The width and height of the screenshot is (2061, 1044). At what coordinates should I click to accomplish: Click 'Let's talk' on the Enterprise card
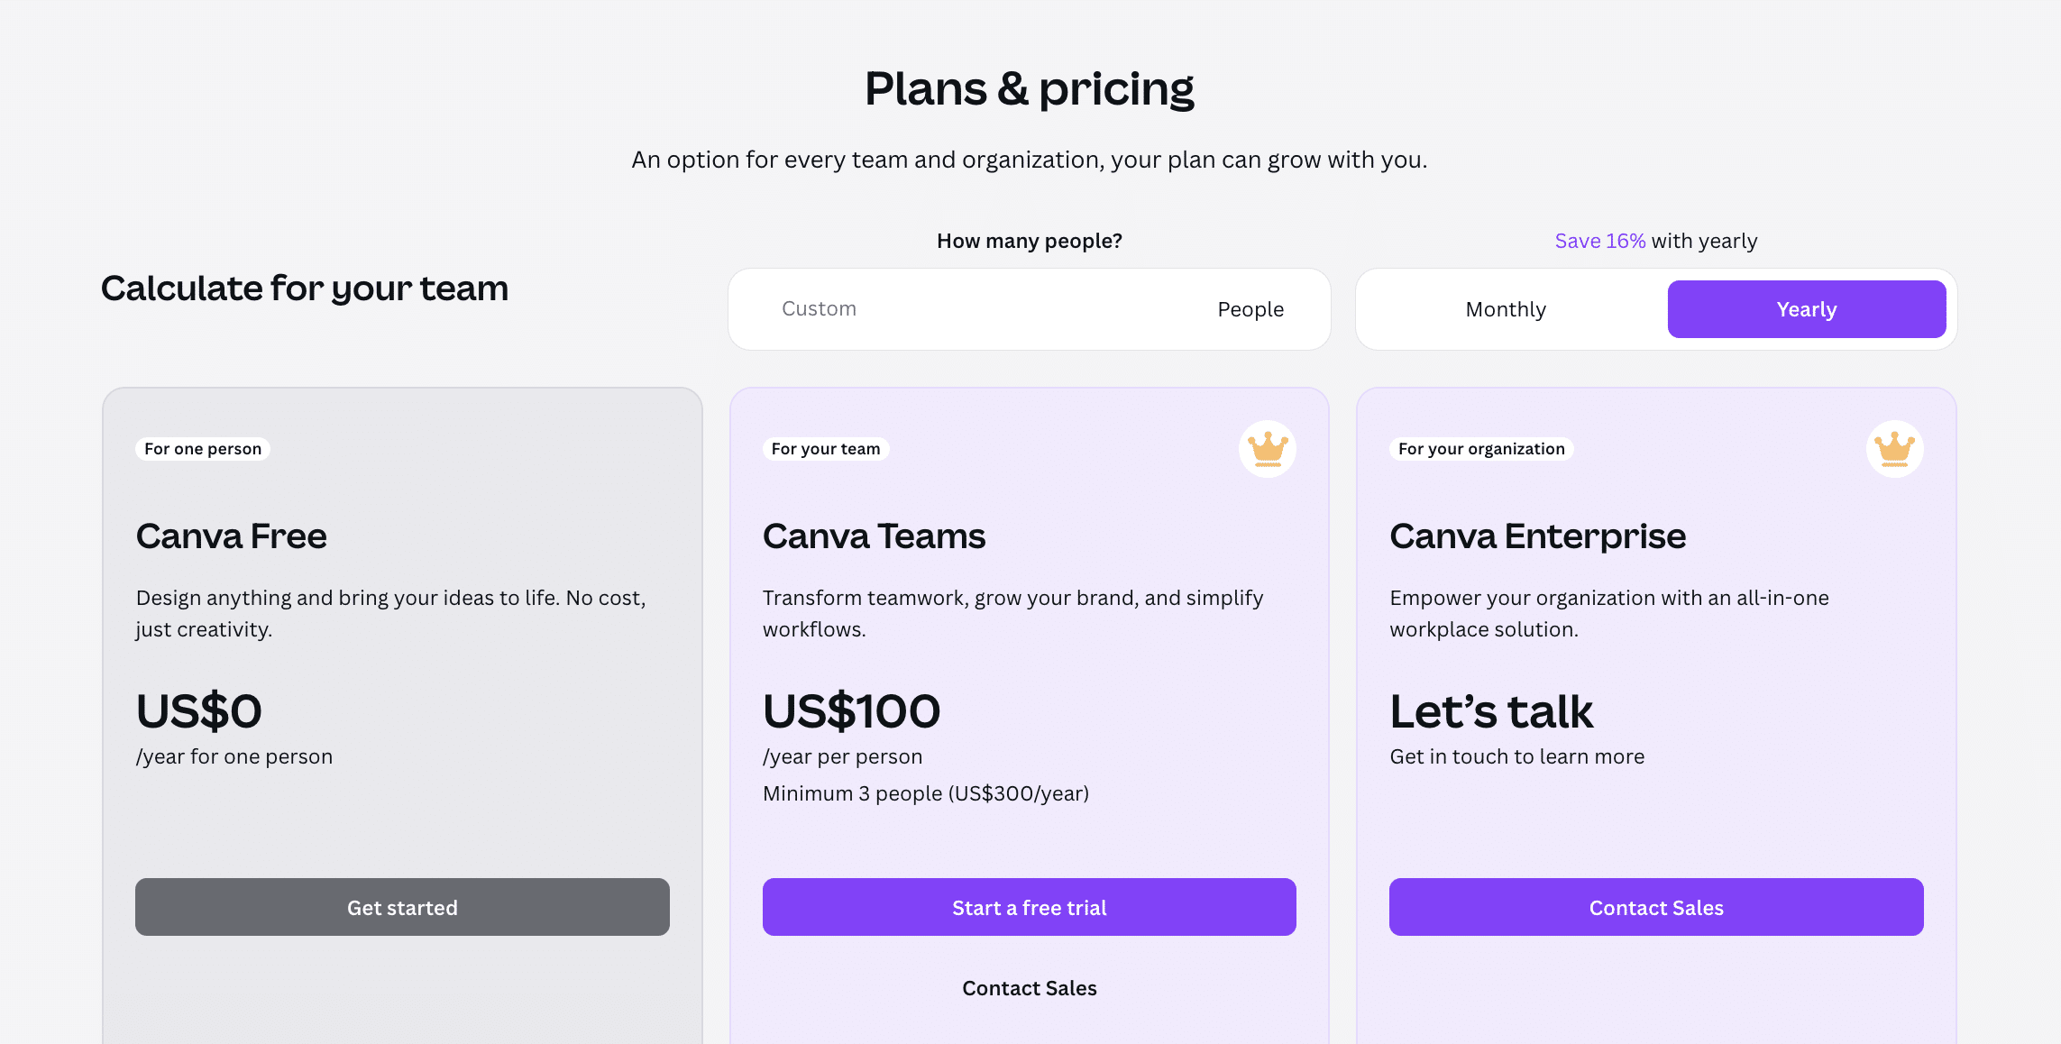pos(1491,711)
